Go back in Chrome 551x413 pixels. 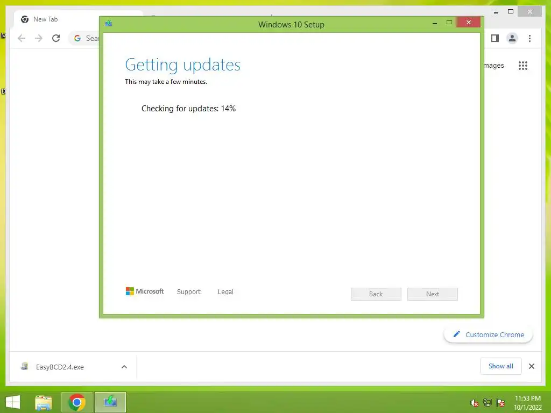(x=22, y=38)
